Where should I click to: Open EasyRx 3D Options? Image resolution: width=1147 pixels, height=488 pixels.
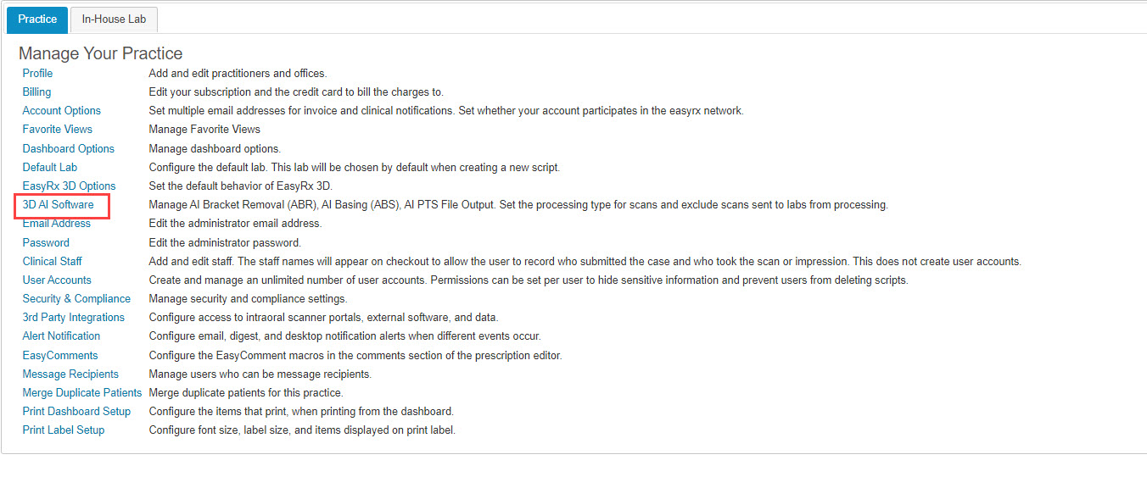click(69, 186)
